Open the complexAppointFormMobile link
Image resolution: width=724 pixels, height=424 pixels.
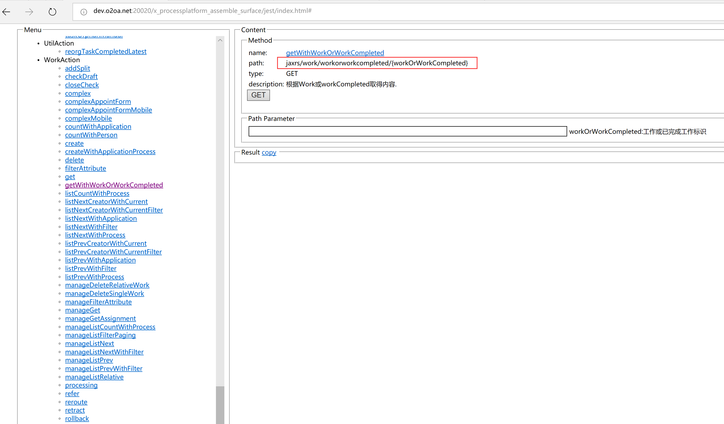click(x=108, y=110)
